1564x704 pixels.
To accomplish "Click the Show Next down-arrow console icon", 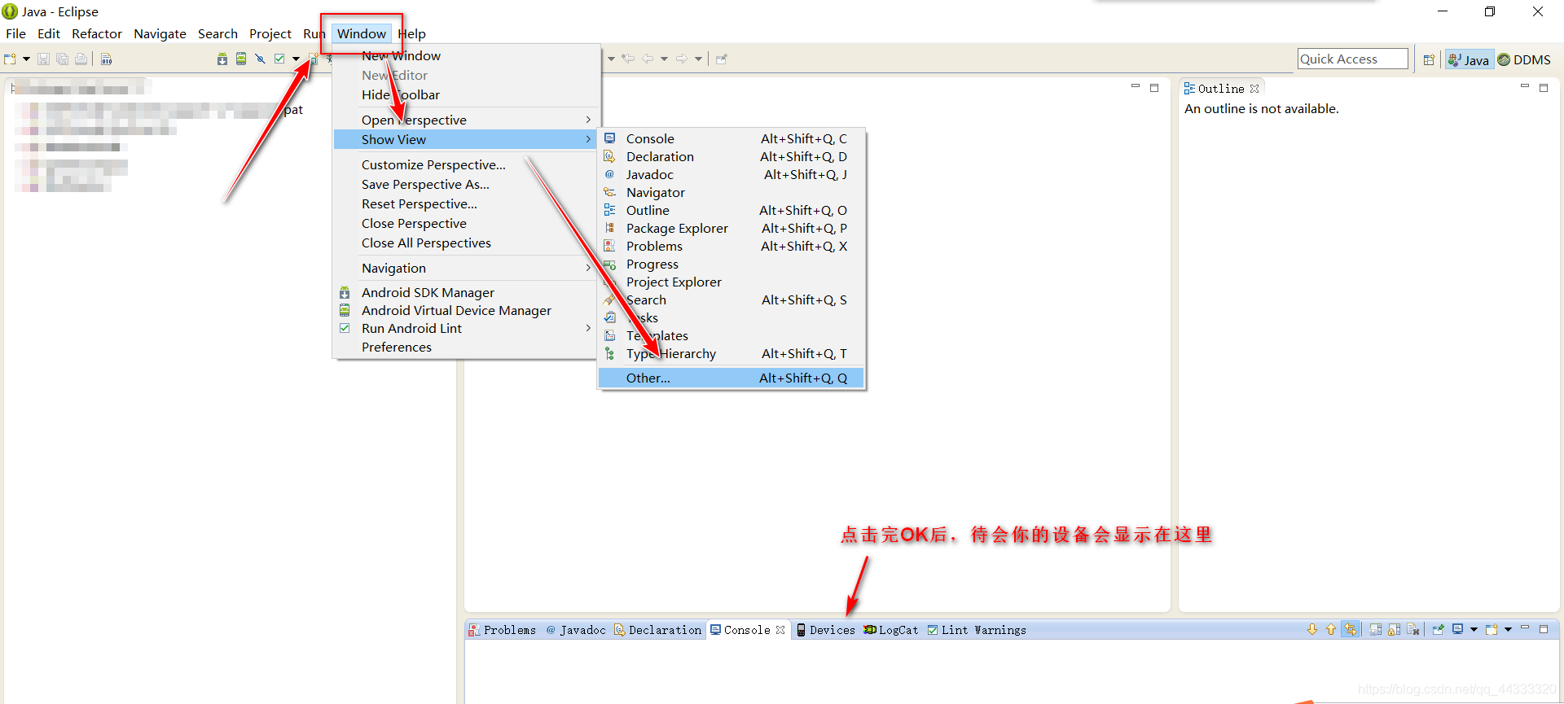I will point(1312,629).
